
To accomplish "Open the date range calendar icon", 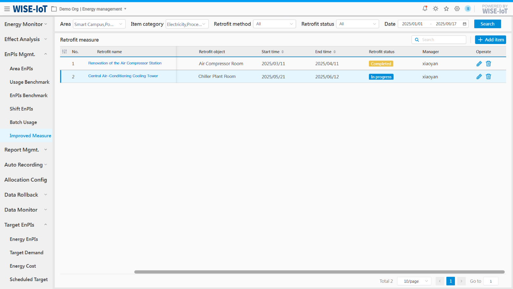I will (x=464, y=24).
